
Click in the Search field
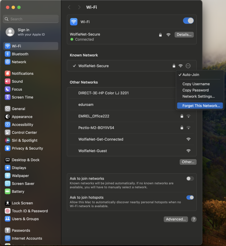(x=31, y=19)
